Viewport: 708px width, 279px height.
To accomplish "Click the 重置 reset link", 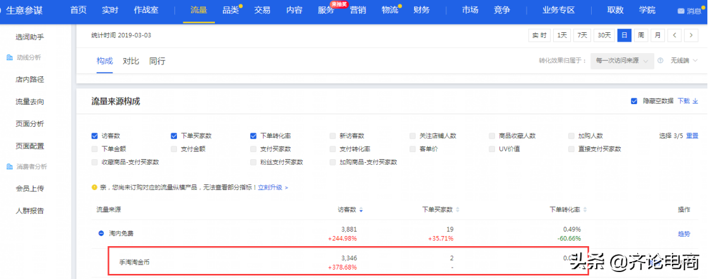I will (x=692, y=136).
